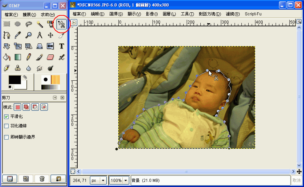
Task: Select the Shear tool
Action: (28, 46)
